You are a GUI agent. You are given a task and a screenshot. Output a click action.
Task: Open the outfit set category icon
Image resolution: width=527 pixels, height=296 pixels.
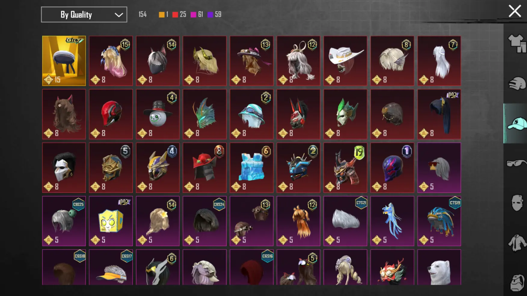[517, 43]
